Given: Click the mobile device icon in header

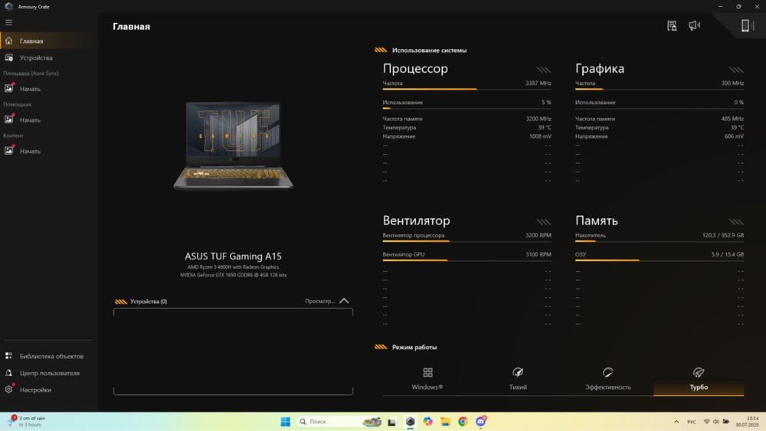Looking at the screenshot, I should [x=746, y=25].
